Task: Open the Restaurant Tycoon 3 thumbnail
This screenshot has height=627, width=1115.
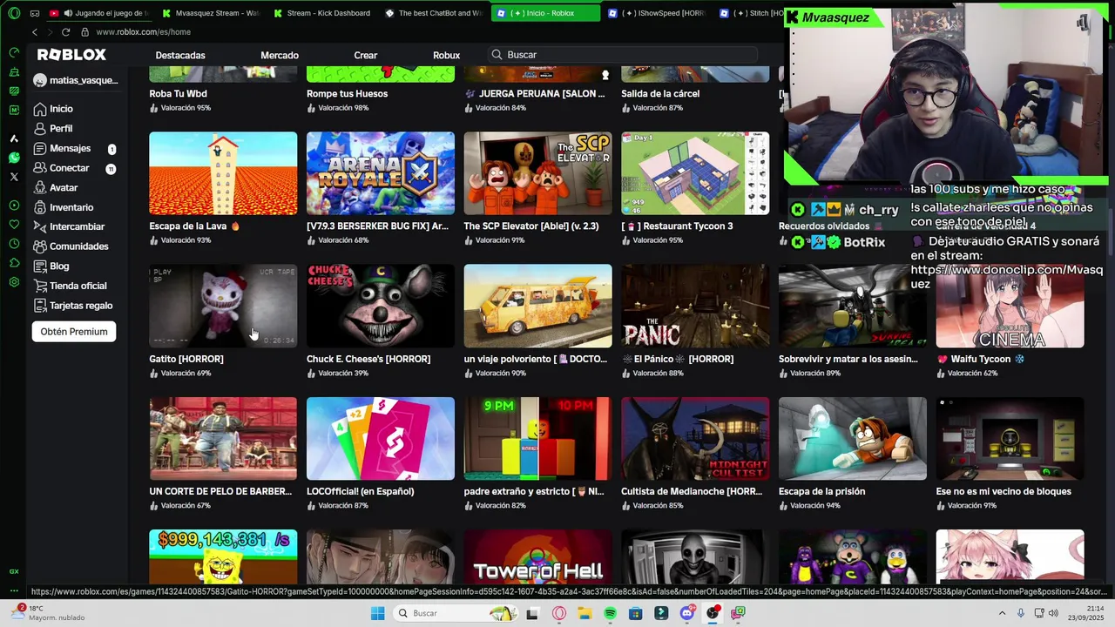Action: pyautogui.click(x=695, y=173)
